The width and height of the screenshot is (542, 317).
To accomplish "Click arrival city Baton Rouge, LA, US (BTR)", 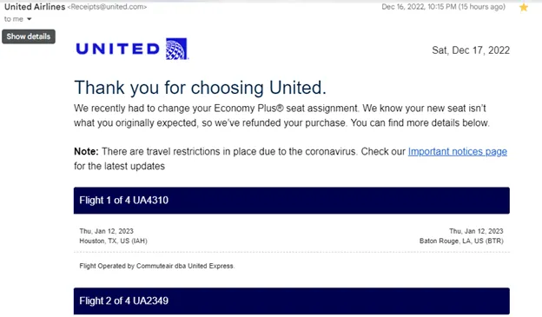I will click(461, 241).
